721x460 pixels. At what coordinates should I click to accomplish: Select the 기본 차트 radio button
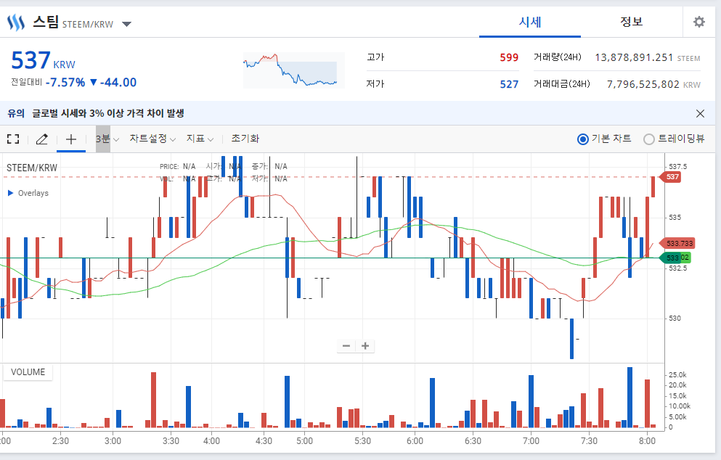582,139
